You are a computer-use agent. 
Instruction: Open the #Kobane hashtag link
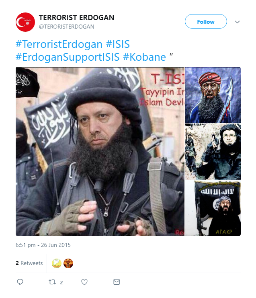tap(144, 57)
